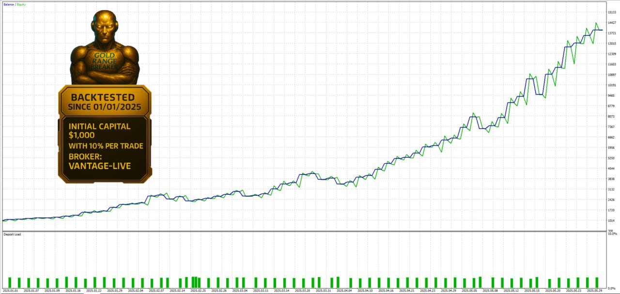The width and height of the screenshot is (620, 294).
Task: Click the WITH 10% PER TRADE text
Action: point(106,146)
